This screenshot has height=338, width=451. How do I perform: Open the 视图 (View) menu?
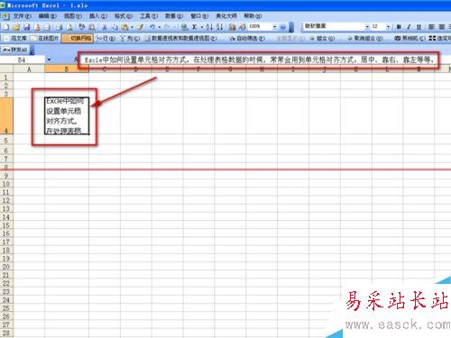pos(72,16)
